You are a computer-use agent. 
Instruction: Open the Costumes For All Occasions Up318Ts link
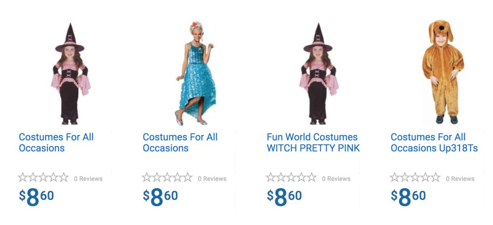(434, 143)
